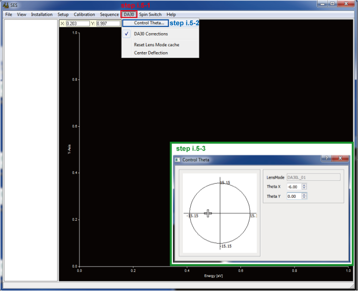358x291 pixels.
Task: Click the Control Theta help question button
Action: point(327,158)
